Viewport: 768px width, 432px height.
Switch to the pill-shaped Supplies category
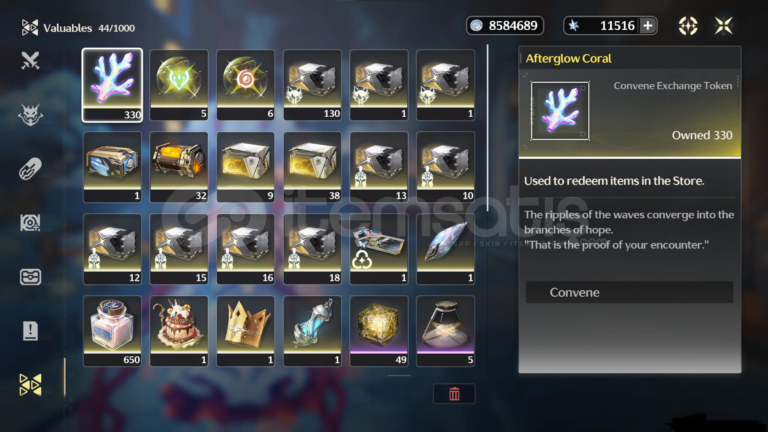pos(30,168)
